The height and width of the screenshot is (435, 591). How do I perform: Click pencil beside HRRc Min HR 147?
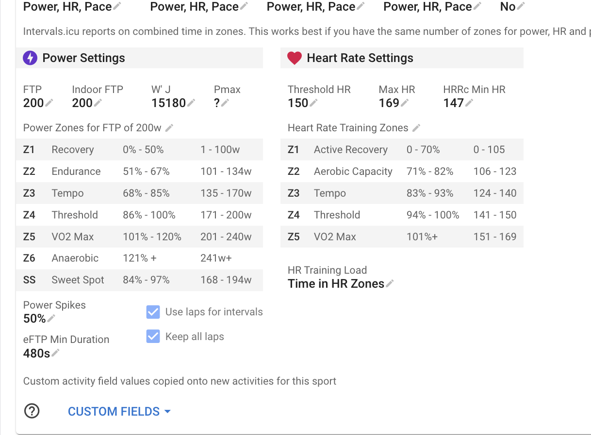(469, 103)
